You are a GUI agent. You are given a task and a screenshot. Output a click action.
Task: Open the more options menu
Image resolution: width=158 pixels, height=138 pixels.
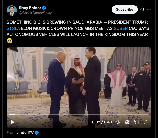tap(149, 9)
